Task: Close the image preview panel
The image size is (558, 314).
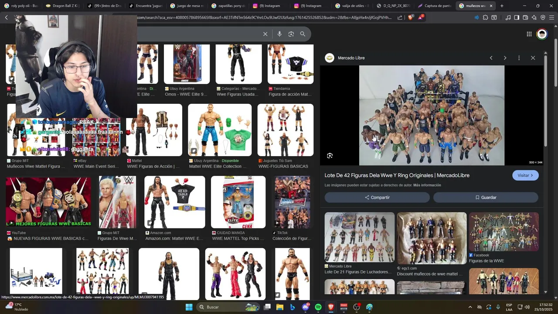Action: pos(533,58)
